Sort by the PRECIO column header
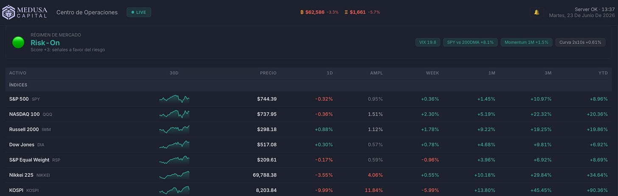The height and width of the screenshot is (196, 618). [x=268, y=73]
